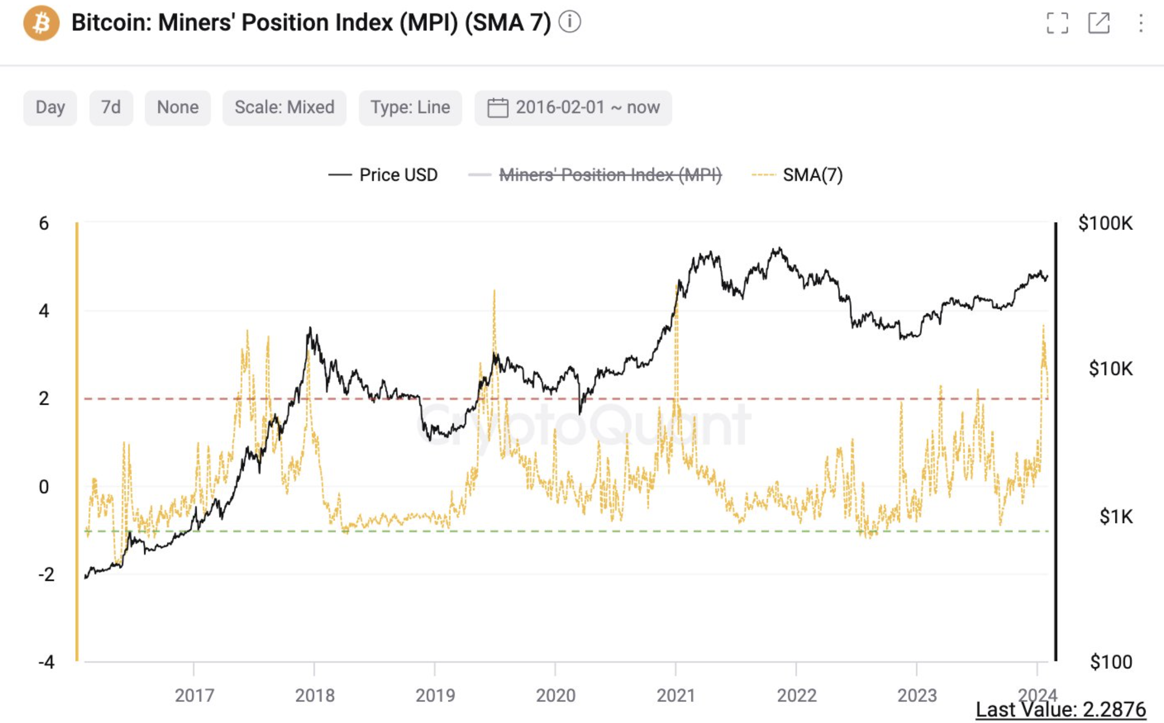This screenshot has width=1164, height=723.
Task: Open the 7d moving average dropdown
Action: (x=111, y=107)
